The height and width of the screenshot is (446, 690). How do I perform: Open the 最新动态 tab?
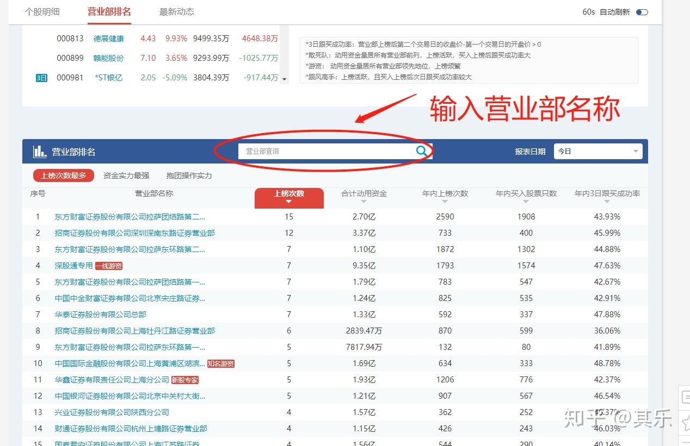(x=176, y=12)
